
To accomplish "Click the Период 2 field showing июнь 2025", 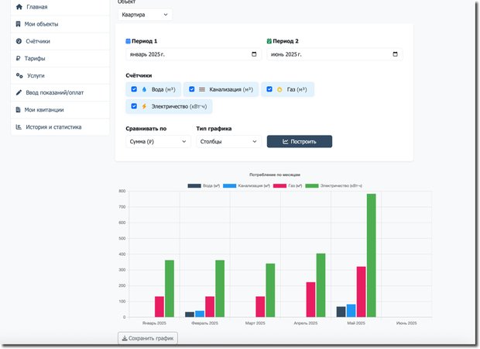I will tap(334, 54).
